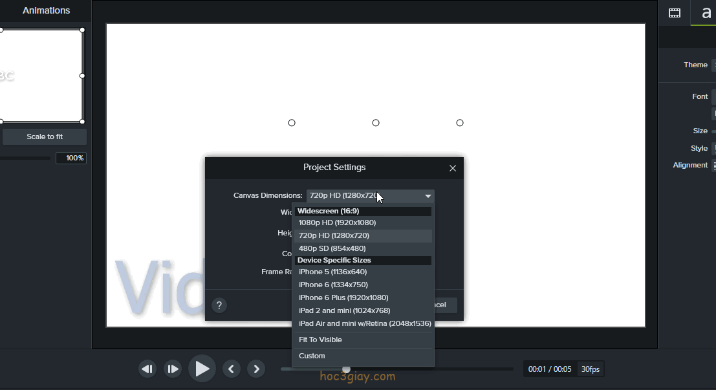Click the Play button
The width and height of the screenshot is (716, 390).
coord(202,369)
